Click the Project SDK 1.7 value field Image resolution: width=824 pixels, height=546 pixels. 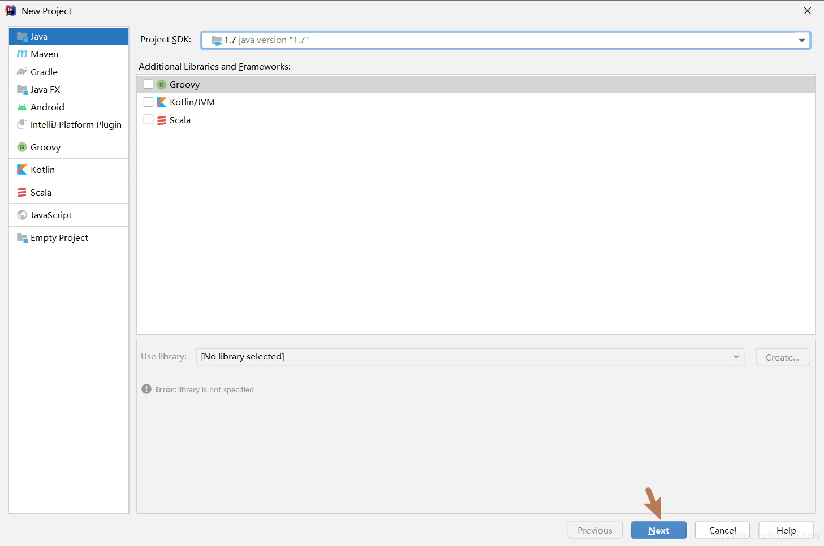(x=506, y=40)
